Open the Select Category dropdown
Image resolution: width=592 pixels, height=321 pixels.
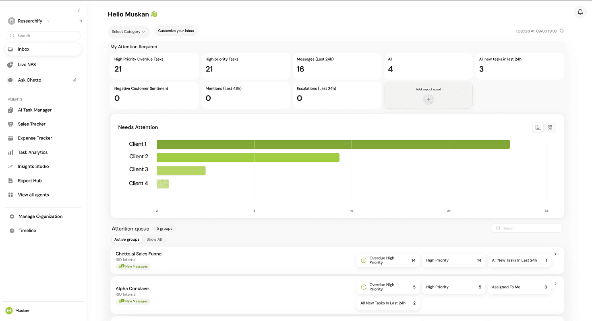(128, 32)
